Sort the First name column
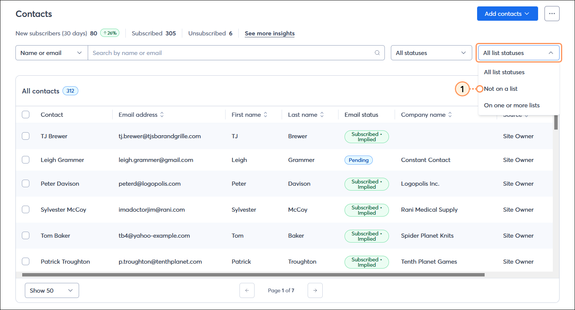 click(x=266, y=115)
